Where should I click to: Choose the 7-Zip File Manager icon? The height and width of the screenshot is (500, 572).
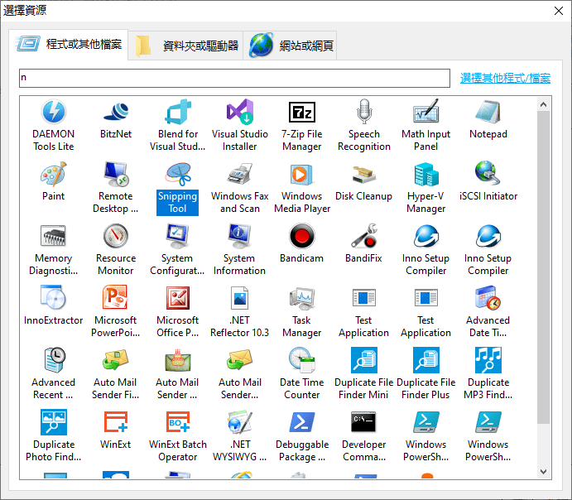[x=301, y=112]
